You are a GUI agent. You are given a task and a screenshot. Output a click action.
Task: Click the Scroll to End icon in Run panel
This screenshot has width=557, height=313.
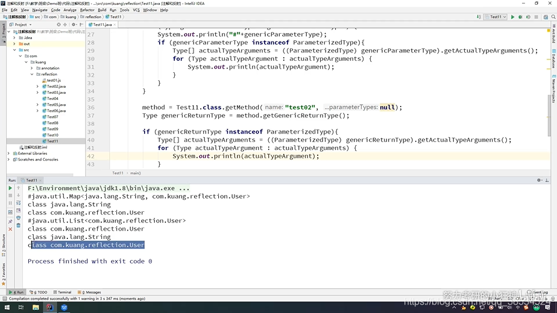click(19, 211)
